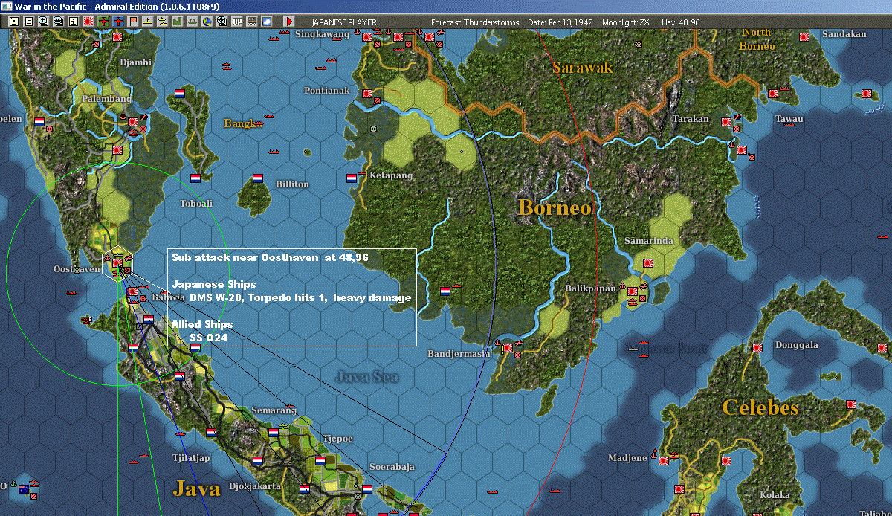892x516 pixels.
Task: Click the red play arrow to end turn
Action: pos(290,22)
